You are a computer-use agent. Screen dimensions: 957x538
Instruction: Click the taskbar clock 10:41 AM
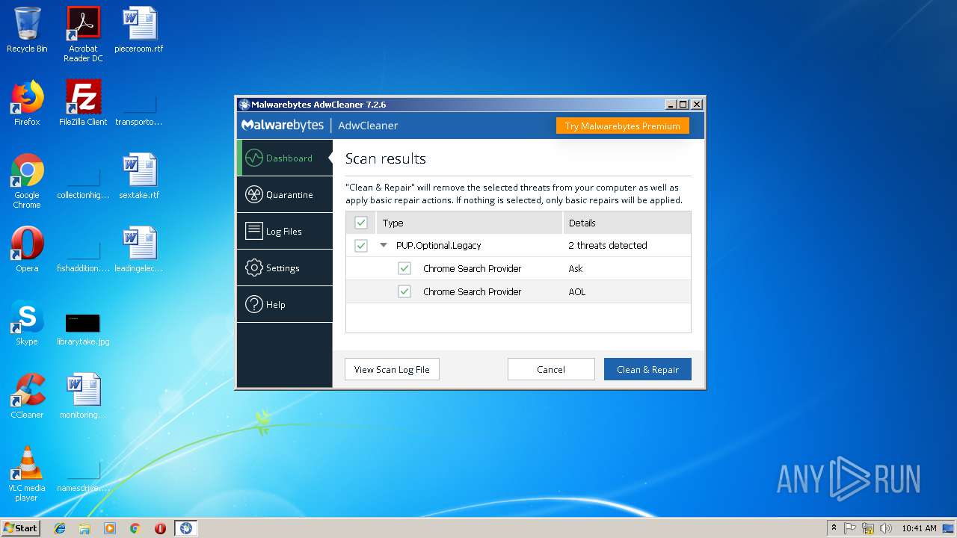pyautogui.click(x=919, y=528)
